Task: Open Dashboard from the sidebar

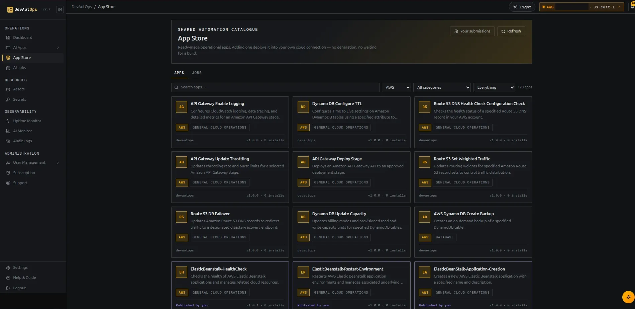Action: click(32, 37)
